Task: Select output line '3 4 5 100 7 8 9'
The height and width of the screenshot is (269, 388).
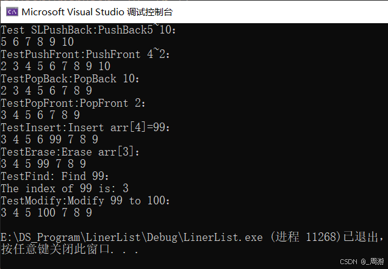Action: 46,212
